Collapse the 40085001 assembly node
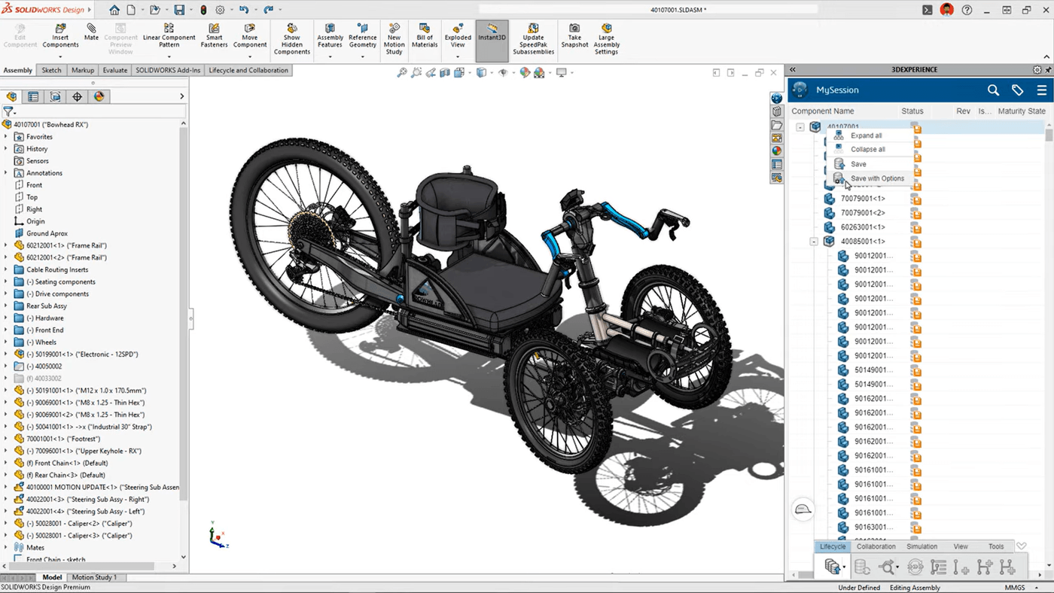The height and width of the screenshot is (593, 1054). click(x=815, y=241)
